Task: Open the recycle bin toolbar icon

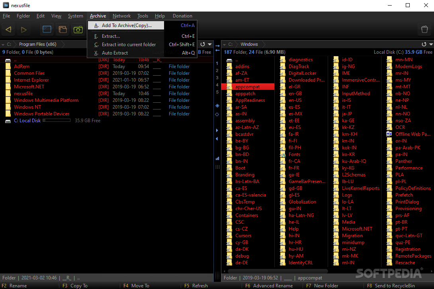Action: (424, 29)
